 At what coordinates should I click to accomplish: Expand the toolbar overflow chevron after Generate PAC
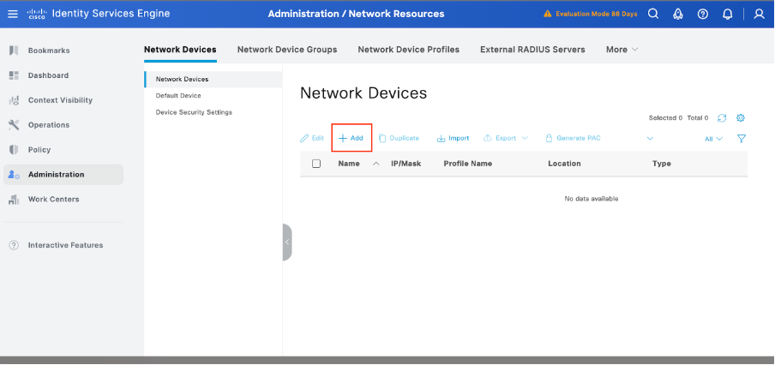[x=650, y=138]
